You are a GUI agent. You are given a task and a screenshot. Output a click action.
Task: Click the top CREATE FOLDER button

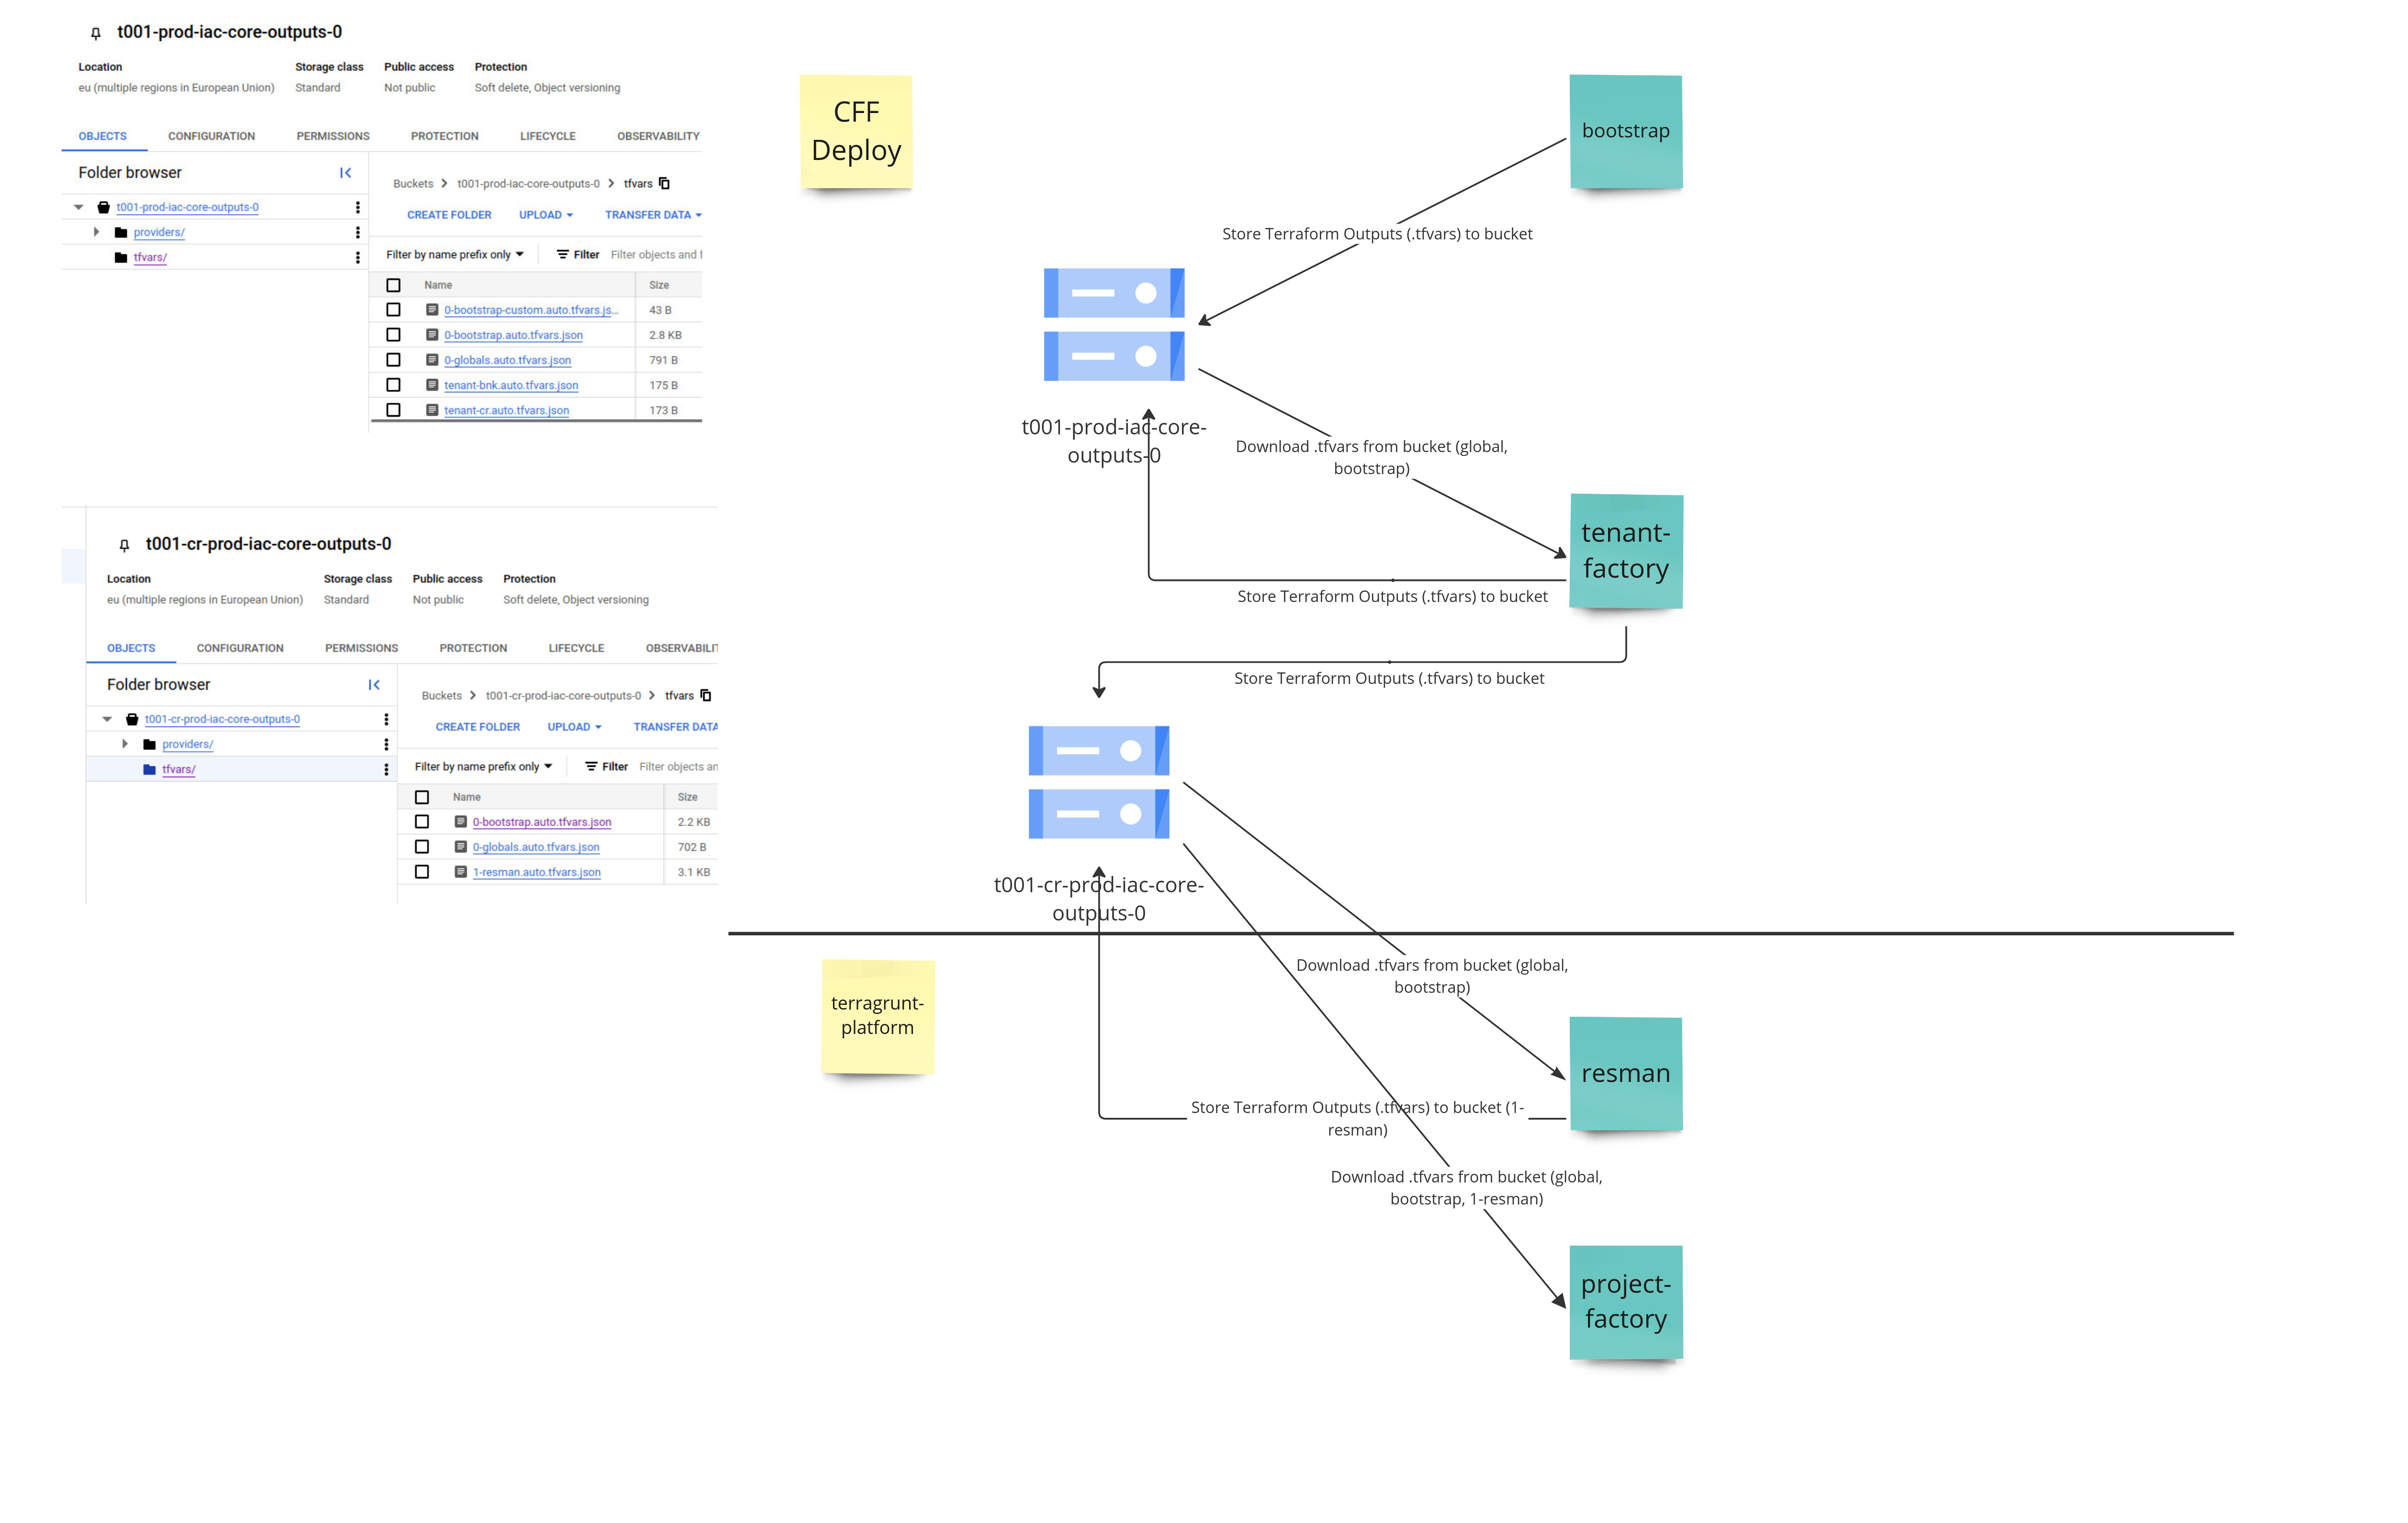[x=449, y=215]
